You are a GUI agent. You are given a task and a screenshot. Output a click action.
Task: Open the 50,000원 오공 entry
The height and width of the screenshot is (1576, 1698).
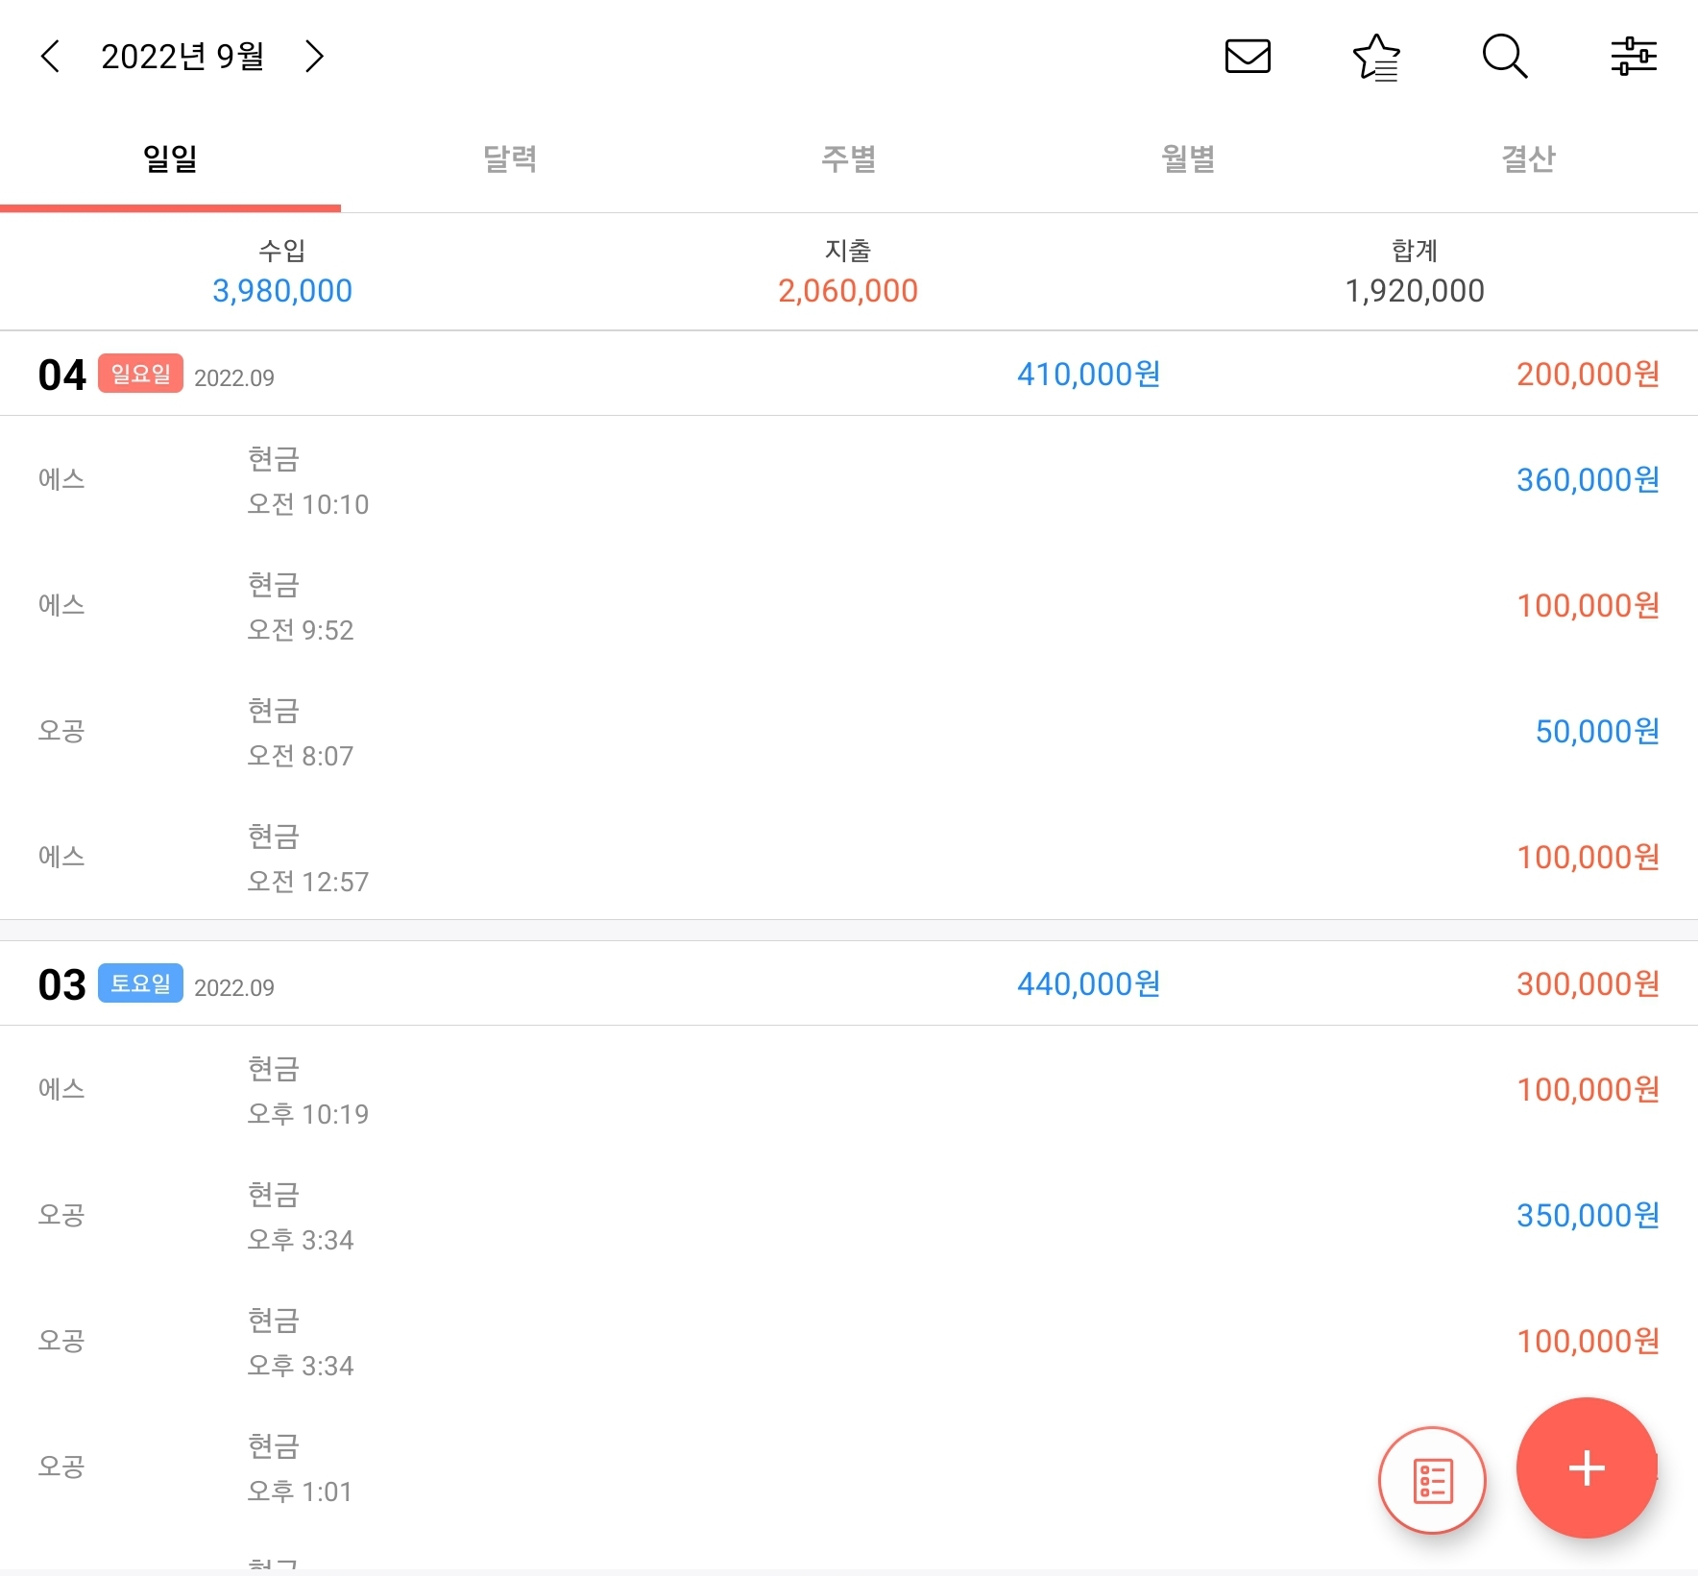pyautogui.click(x=849, y=732)
